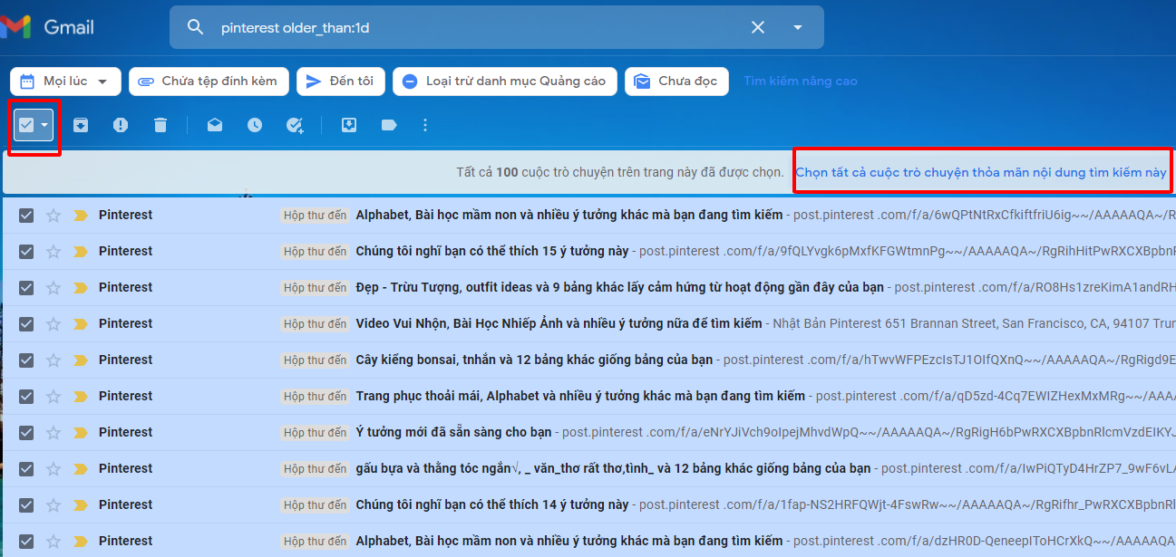Screen dimensions: 1176x557
Task: Toggle importance marker on 'Đẹp - Trừu Tượng' email
Action: click(80, 287)
